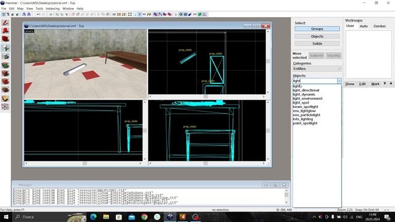This screenshot has width=395, height=222.
Task: Select the Selection tool arrow icon
Action: pos(6,22)
